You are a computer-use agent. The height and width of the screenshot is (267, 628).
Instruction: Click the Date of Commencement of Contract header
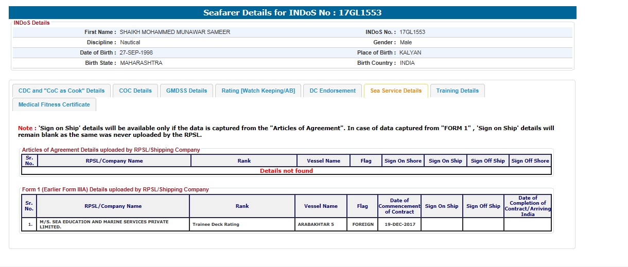pyautogui.click(x=399, y=206)
